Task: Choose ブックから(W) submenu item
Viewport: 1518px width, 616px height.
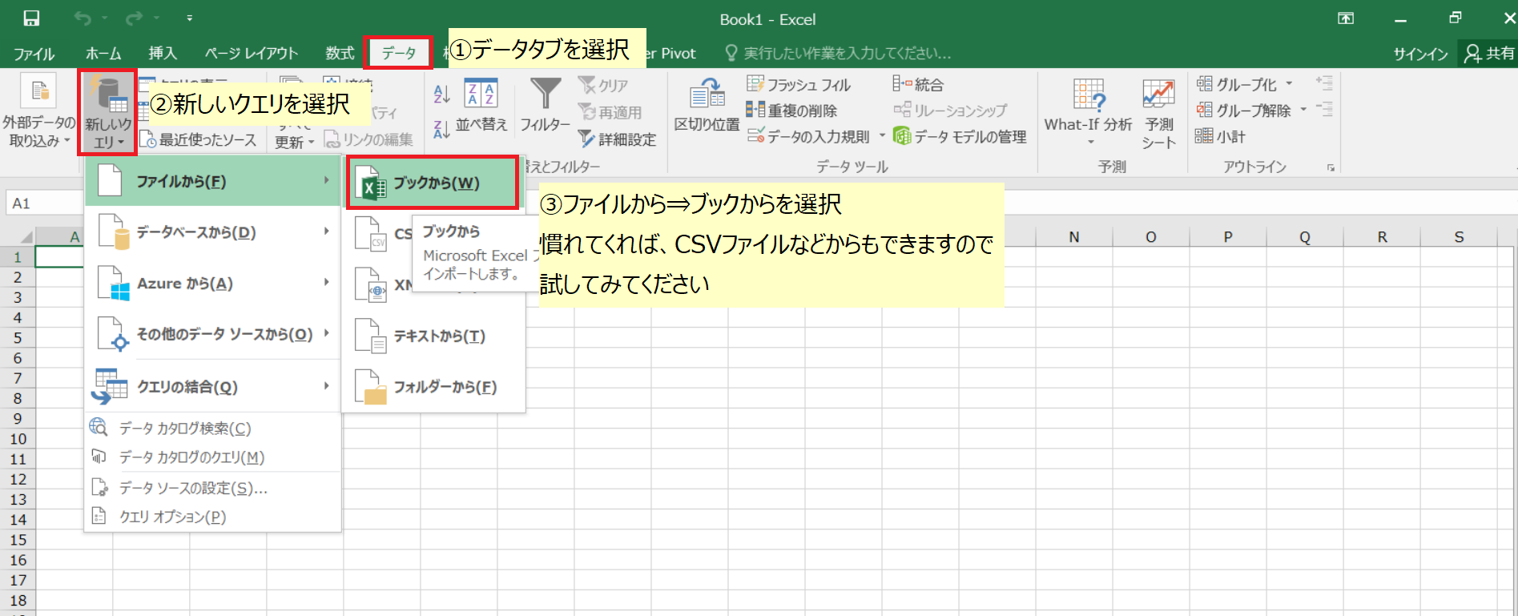Action: click(x=433, y=183)
